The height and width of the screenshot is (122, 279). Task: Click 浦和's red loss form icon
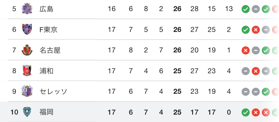[256, 71]
